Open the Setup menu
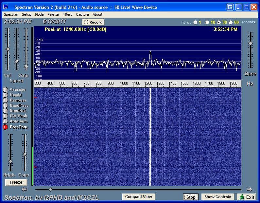260x203 pixels. pyautogui.click(x=26, y=14)
